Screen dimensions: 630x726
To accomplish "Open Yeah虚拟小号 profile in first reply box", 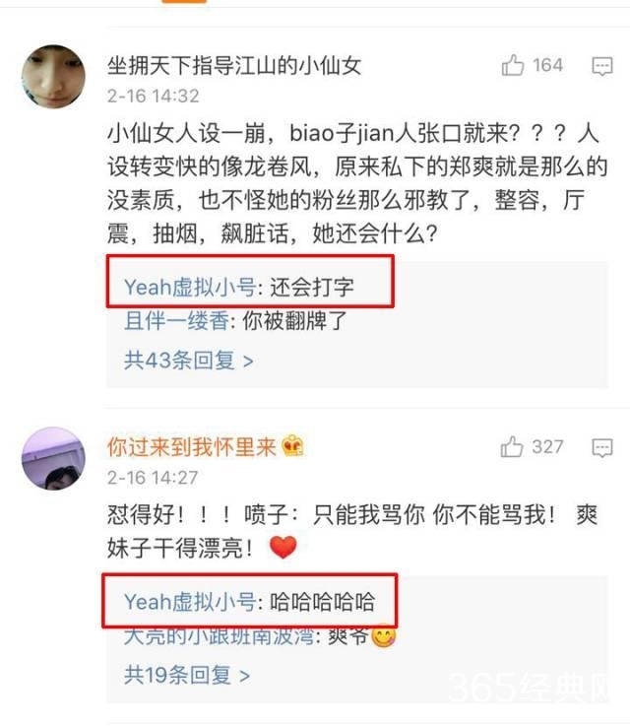I will [190, 287].
